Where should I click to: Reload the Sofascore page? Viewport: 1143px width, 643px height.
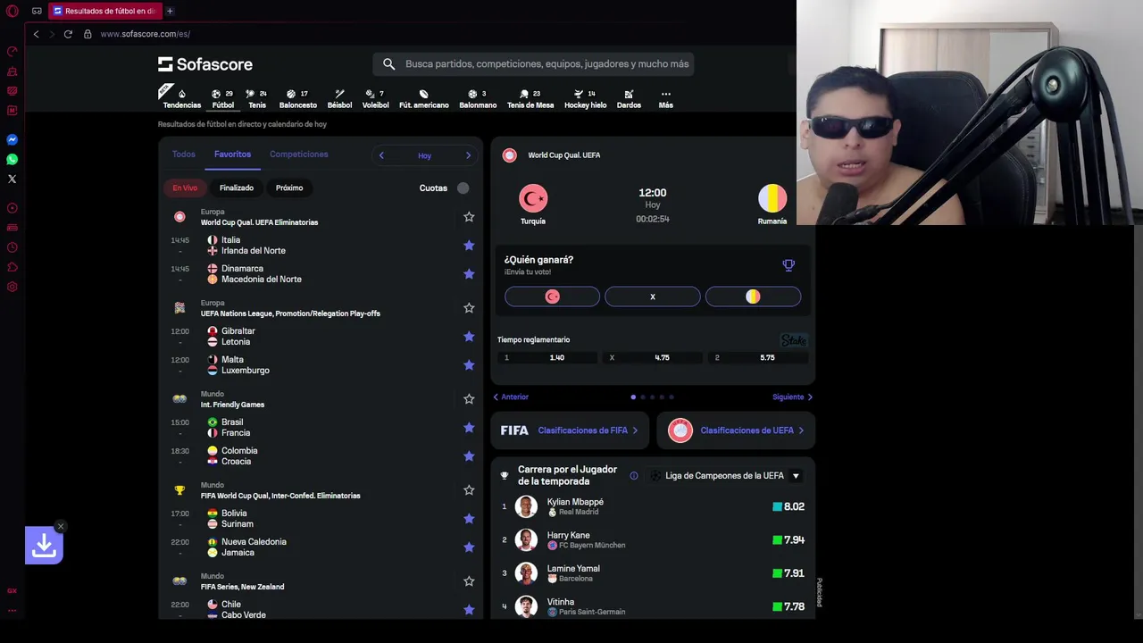point(68,34)
